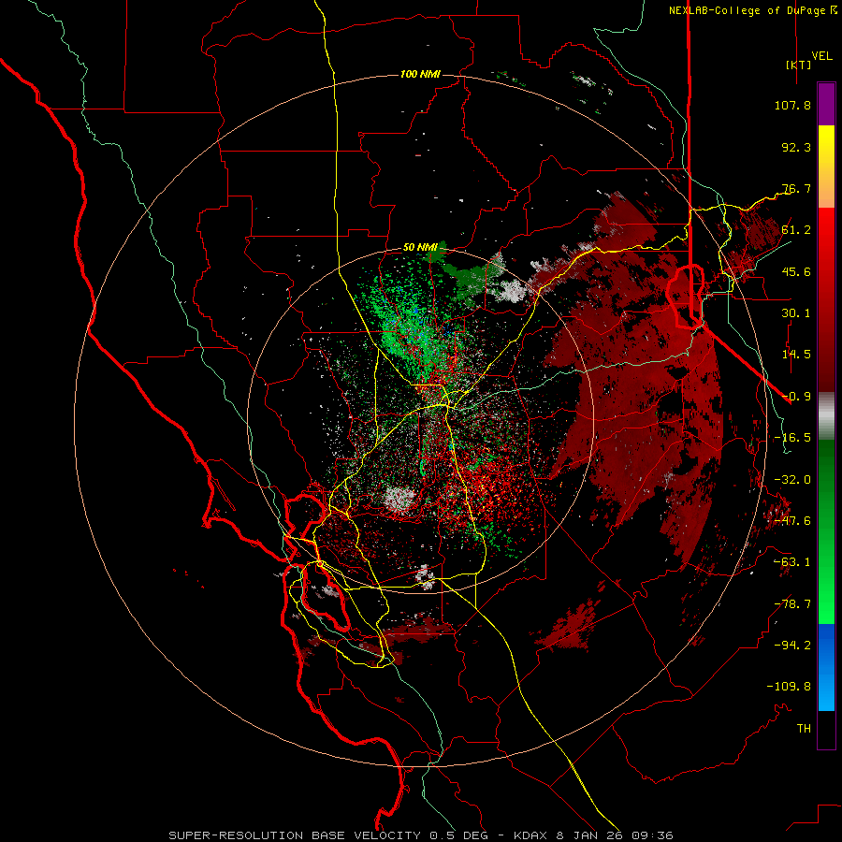The width and height of the screenshot is (842, 842).
Task: Click the -63.1 velocity scale value
Action: point(792,562)
